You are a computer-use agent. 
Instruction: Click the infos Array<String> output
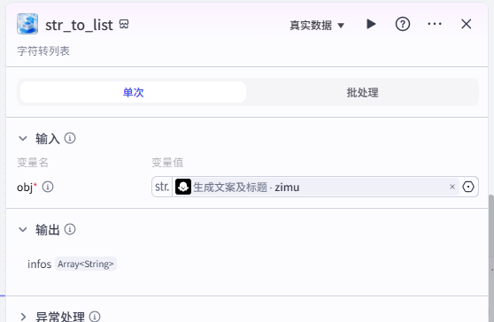[72, 264]
